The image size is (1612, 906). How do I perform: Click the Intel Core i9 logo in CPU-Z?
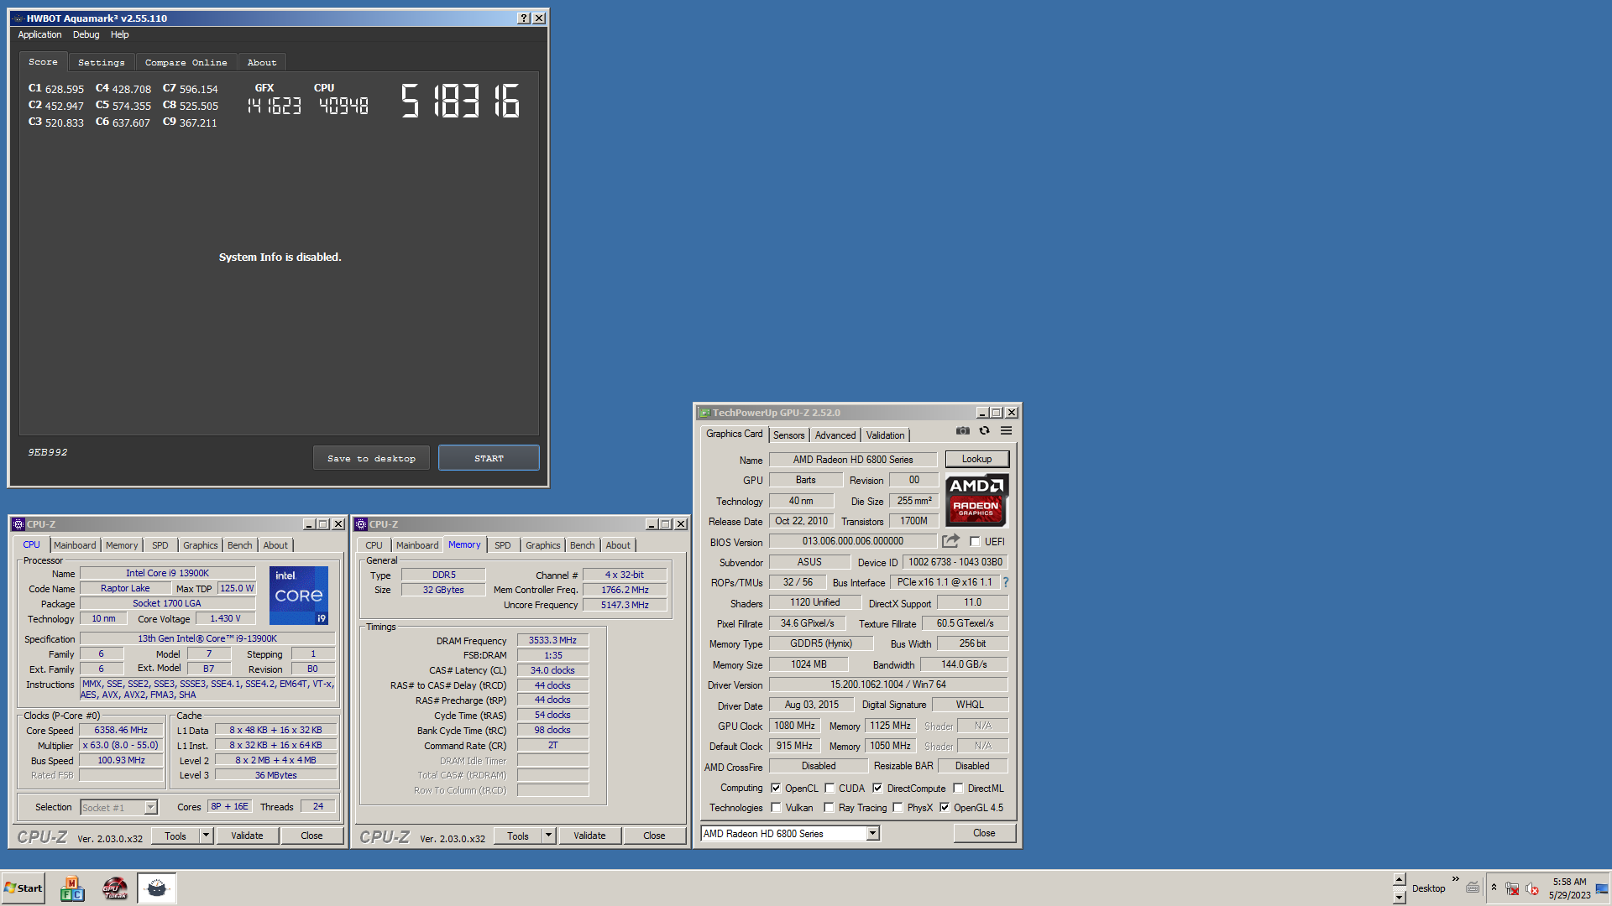click(299, 595)
